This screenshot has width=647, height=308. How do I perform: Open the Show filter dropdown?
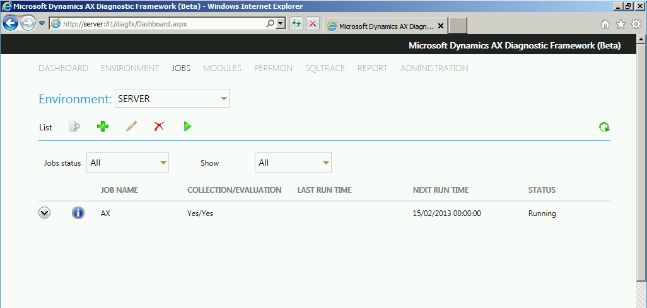(293, 163)
